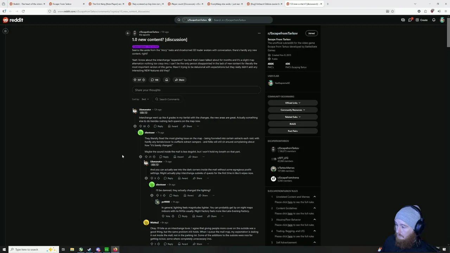The image size is (450, 253).
Task: Switch to 'Escape From Tarkov' browser tab
Action: point(66,4)
